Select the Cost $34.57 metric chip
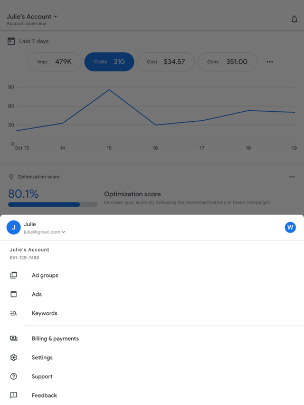The width and height of the screenshot is (304, 405). pos(166,62)
